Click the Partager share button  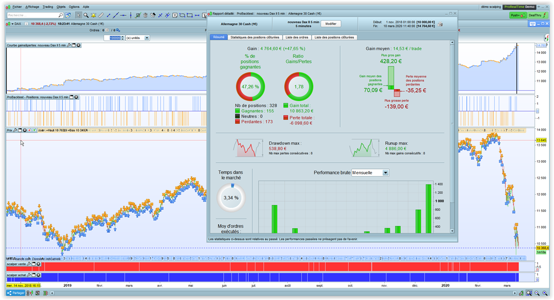pos(16,293)
